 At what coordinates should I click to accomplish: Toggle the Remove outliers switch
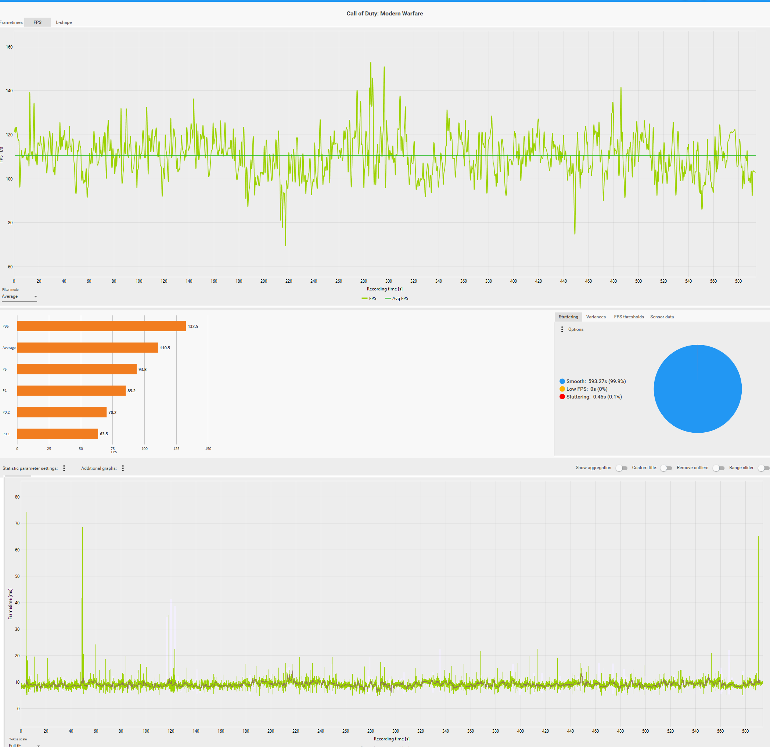[719, 468]
